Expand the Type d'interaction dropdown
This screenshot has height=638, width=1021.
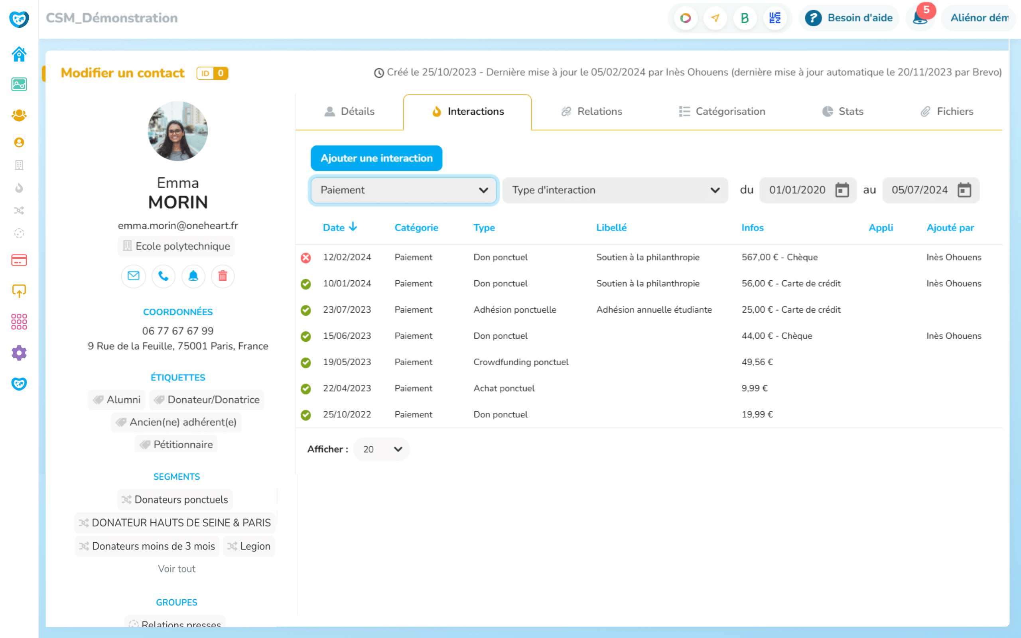(615, 190)
